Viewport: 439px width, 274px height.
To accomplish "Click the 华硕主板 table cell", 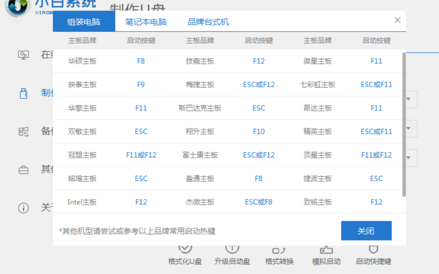I will pyautogui.click(x=82, y=61).
